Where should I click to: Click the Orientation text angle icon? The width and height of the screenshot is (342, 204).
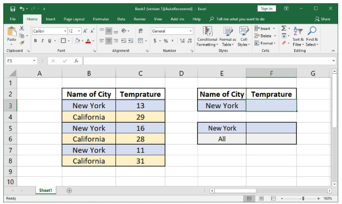(x=124, y=31)
